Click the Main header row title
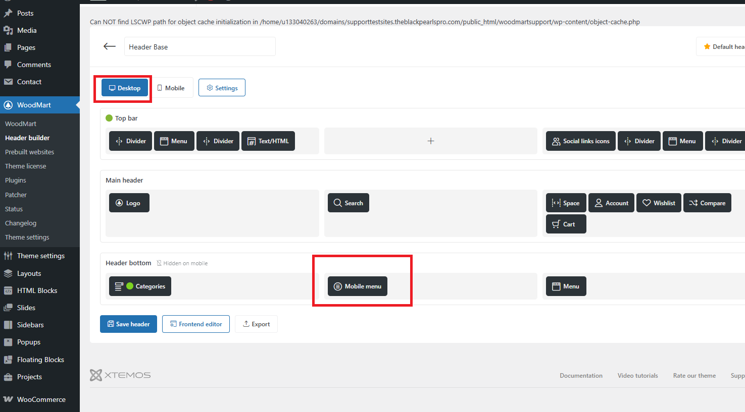Image resolution: width=745 pixels, height=412 pixels. click(124, 180)
